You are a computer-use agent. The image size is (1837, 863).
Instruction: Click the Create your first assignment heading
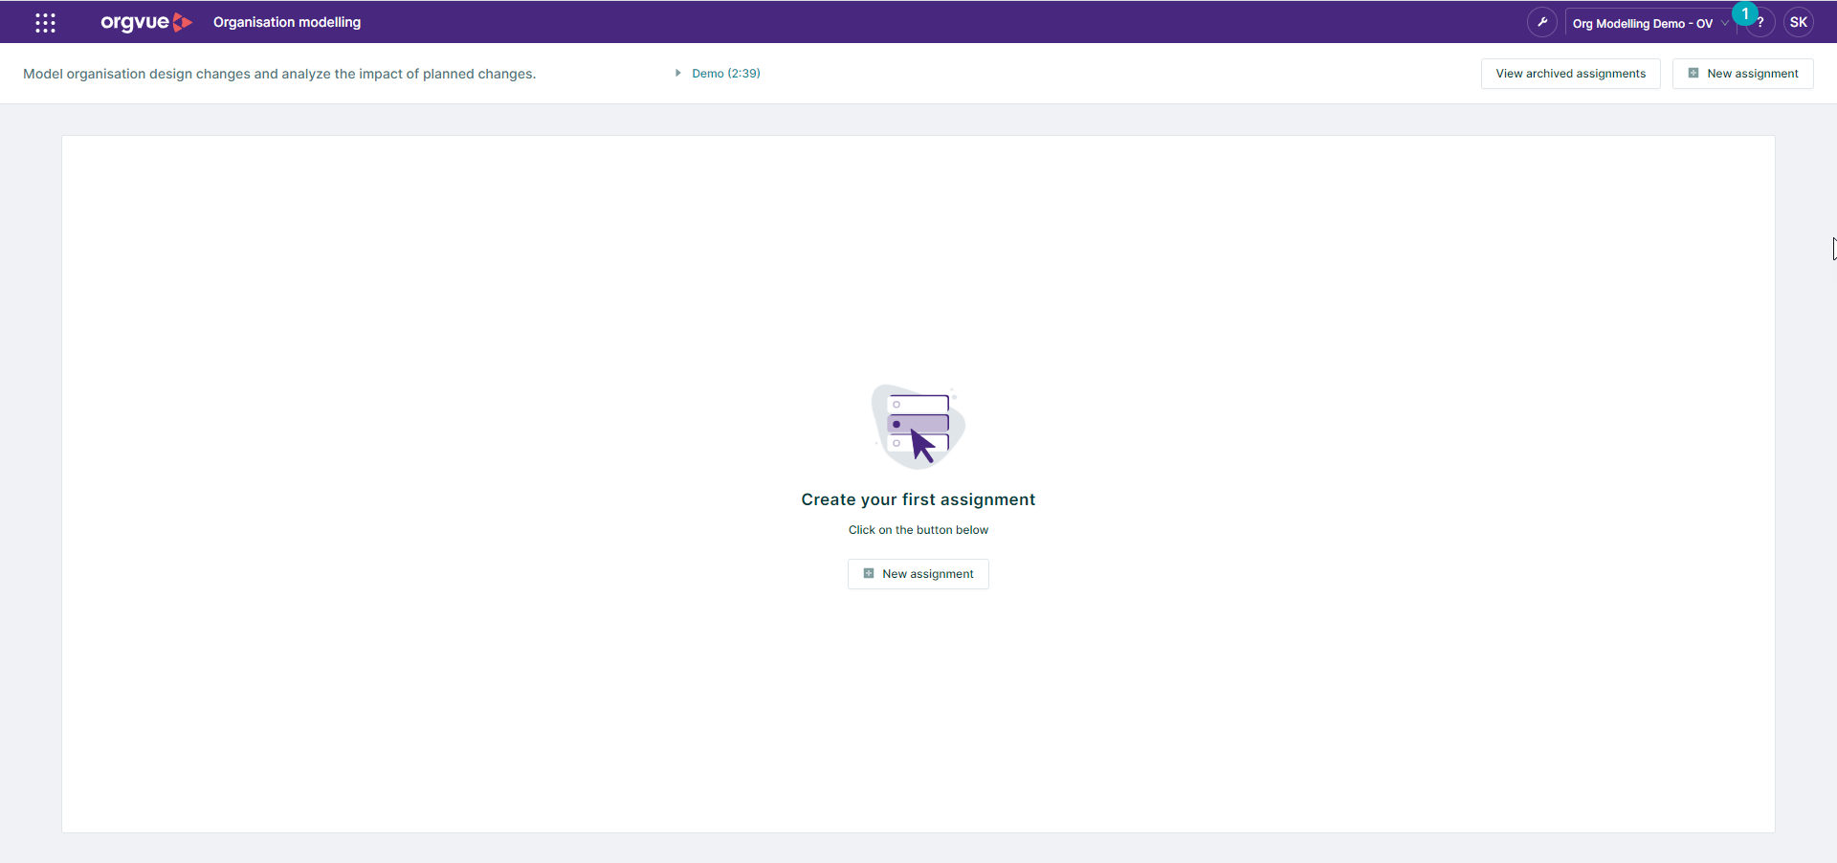click(x=918, y=499)
